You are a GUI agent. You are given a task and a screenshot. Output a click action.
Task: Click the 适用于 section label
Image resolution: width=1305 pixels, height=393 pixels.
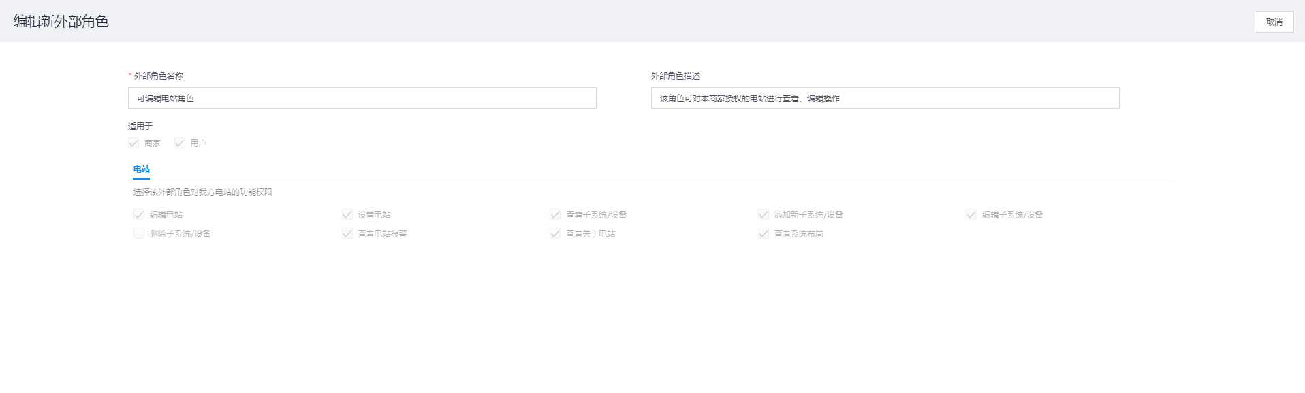pos(140,126)
